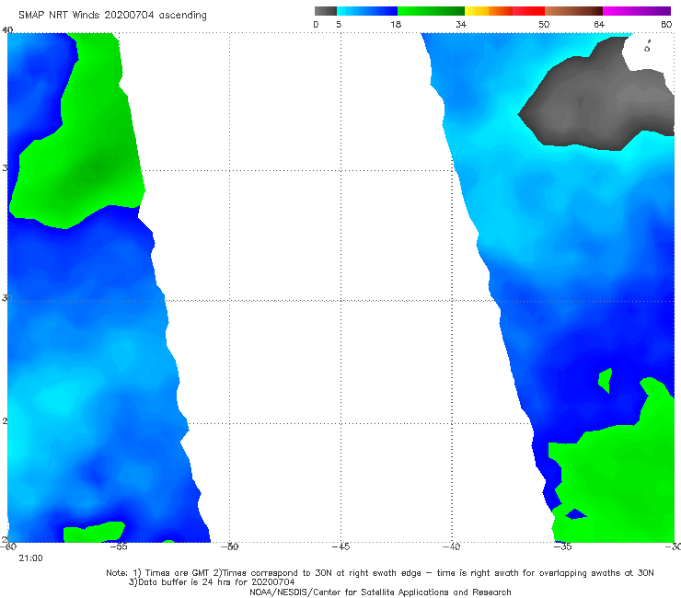Click the longitude label '-55'
The image size is (681, 598).
point(119,546)
